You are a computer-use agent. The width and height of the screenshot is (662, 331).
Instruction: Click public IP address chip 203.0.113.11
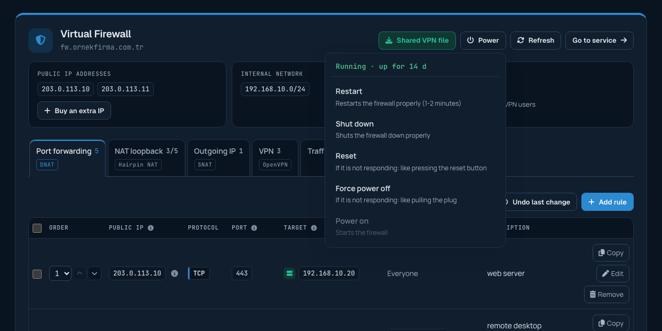point(125,89)
